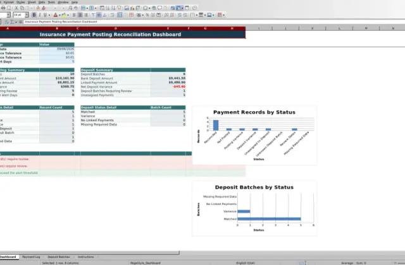Click the Copy icon
The height and width of the screenshot is (265, 405).
pyautogui.click(x=22, y=8)
